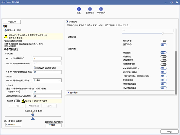Turn on the 伺服ON switch
This screenshot has height=135, width=180.
[x=17, y=101]
